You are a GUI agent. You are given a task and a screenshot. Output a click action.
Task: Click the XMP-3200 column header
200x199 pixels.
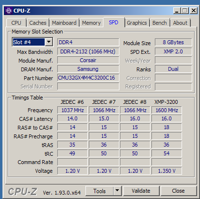point(166,102)
